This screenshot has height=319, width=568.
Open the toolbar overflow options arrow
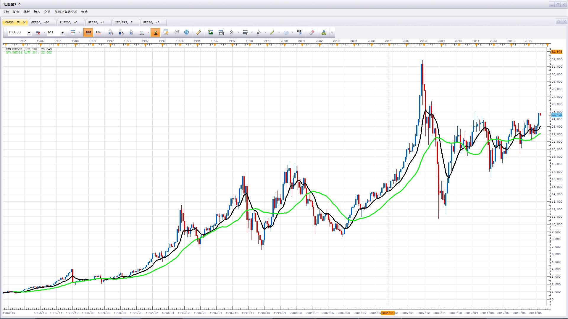tap(332, 32)
